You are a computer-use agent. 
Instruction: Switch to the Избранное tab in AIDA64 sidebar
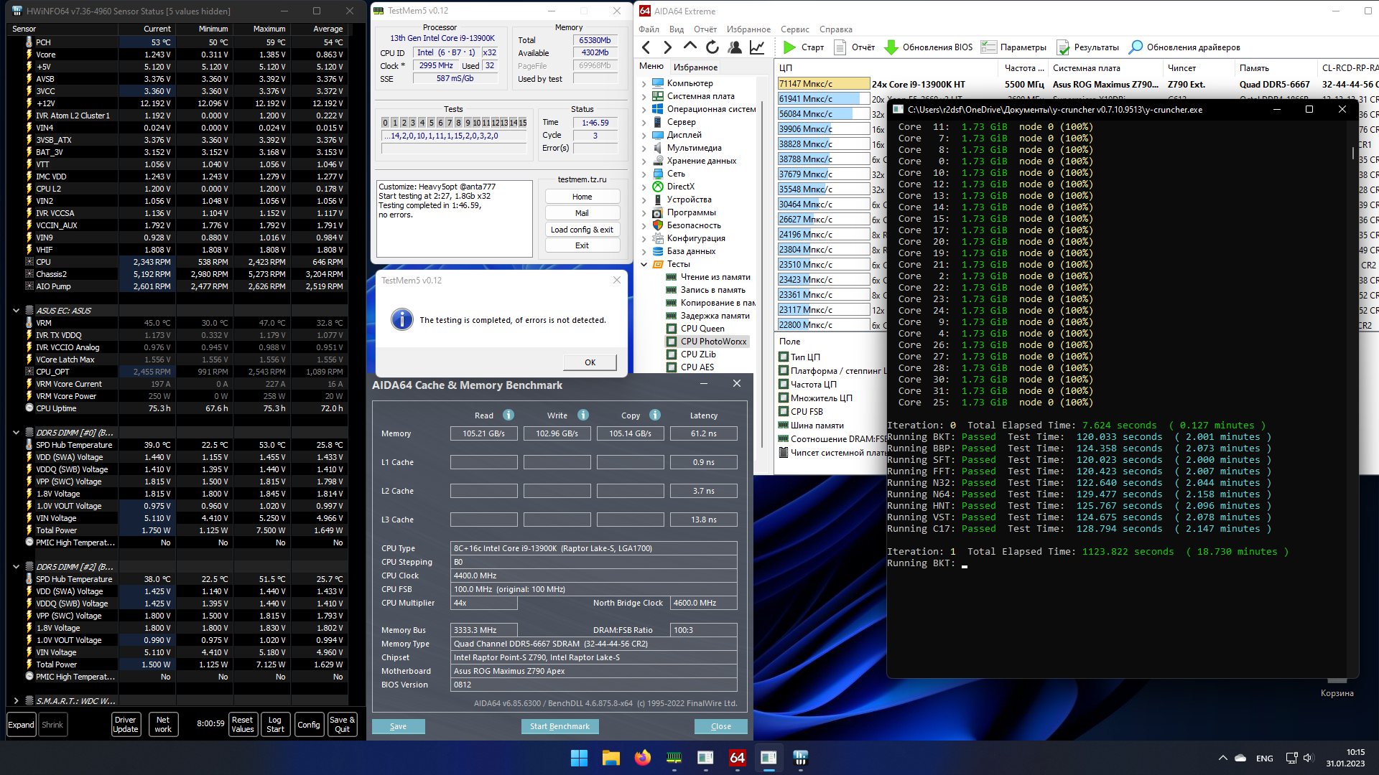pos(695,67)
